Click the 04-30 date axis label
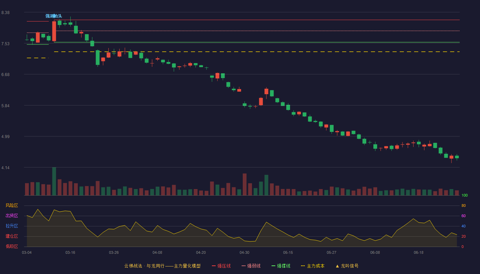Image resolution: width=480 pixels, height=274 pixels. (x=244, y=252)
